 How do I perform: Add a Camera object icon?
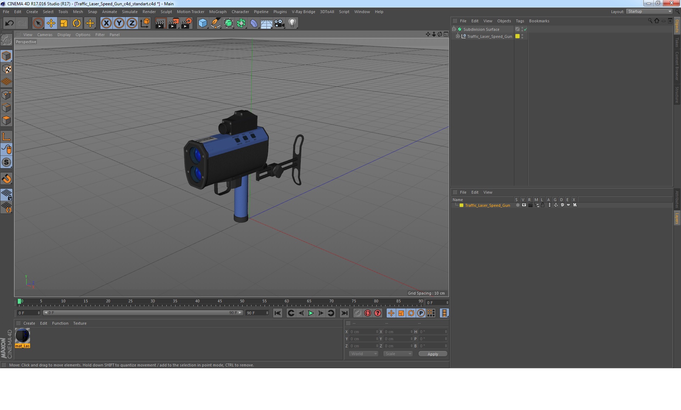click(279, 23)
